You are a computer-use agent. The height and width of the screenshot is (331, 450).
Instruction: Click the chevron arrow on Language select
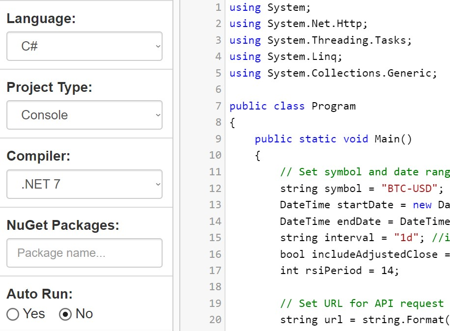[x=158, y=46]
